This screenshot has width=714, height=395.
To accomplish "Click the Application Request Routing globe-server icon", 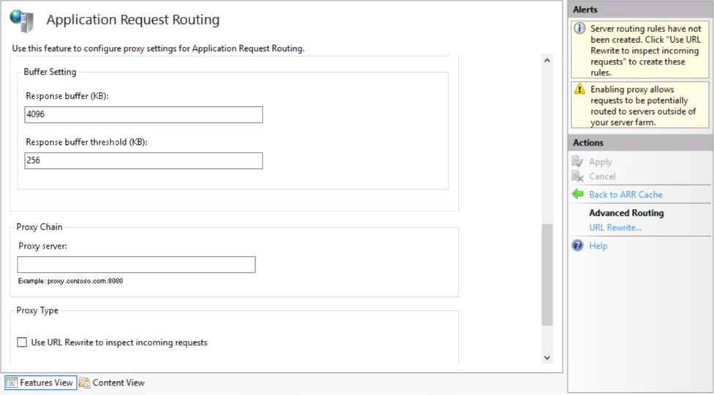I will click(22, 21).
